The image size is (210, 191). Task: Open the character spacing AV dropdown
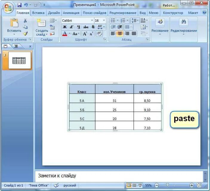click(101, 27)
